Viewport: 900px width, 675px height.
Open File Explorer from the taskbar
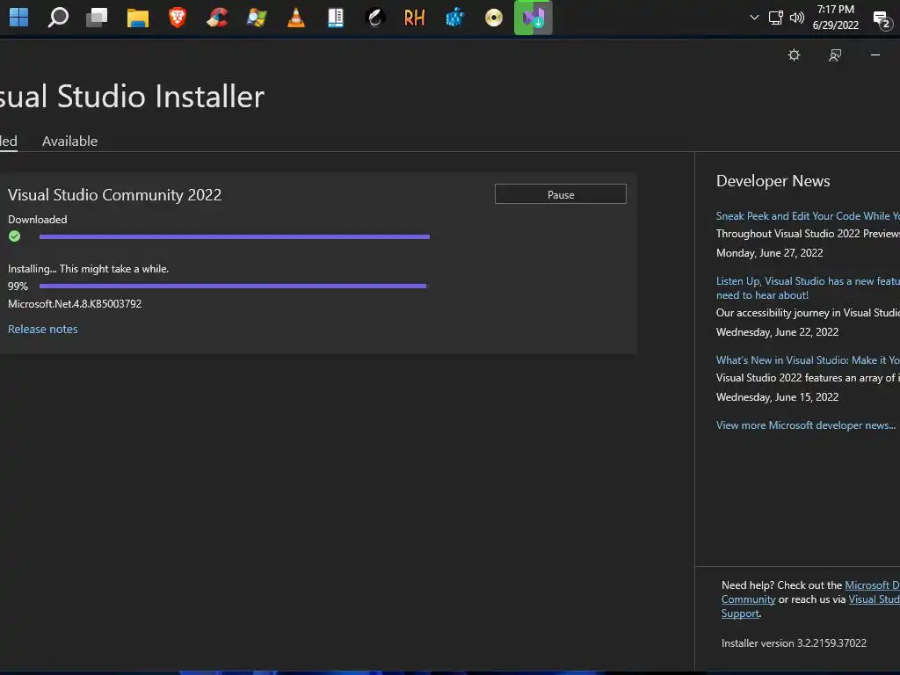tap(138, 18)
